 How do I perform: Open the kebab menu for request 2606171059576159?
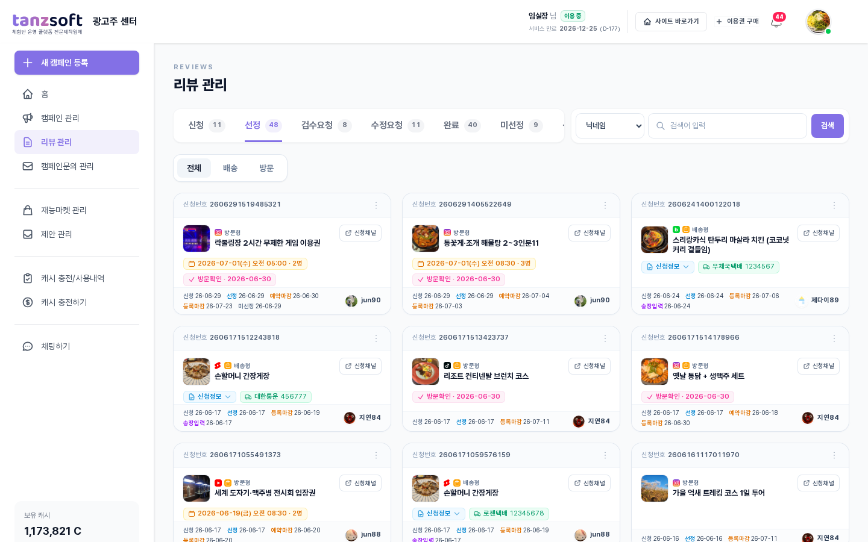pos(605,455)
